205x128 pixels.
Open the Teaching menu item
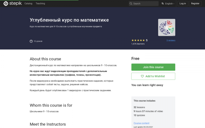click(x=40, y=3)
